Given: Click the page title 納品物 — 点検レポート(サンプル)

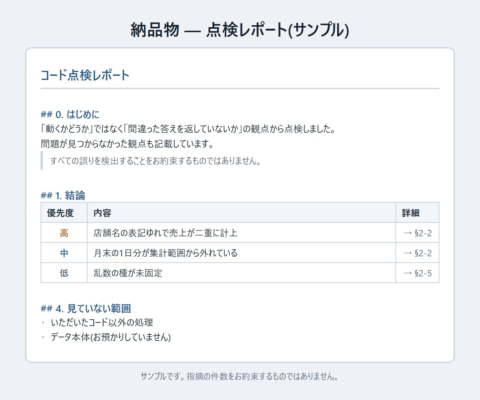Looking at the screenshot, I should [240, 30].
